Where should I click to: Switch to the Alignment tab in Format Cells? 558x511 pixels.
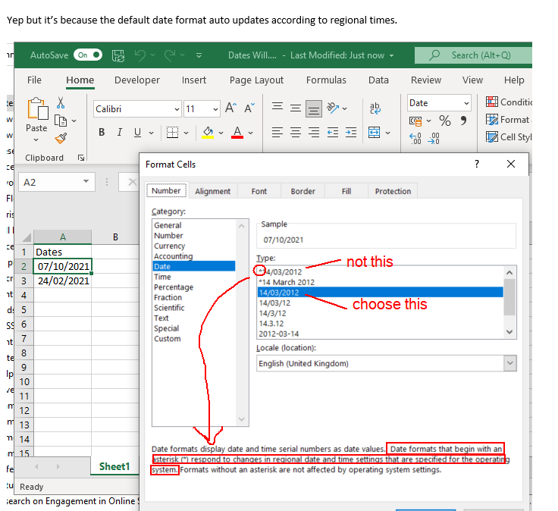tap(212, 191)
